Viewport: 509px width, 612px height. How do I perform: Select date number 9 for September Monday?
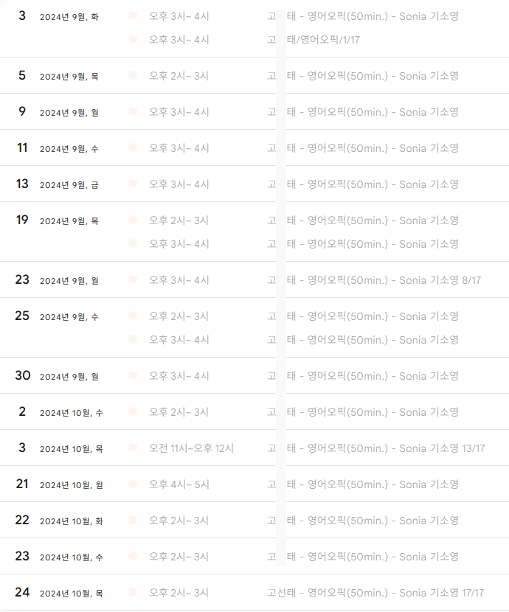(x=22, y=111)
